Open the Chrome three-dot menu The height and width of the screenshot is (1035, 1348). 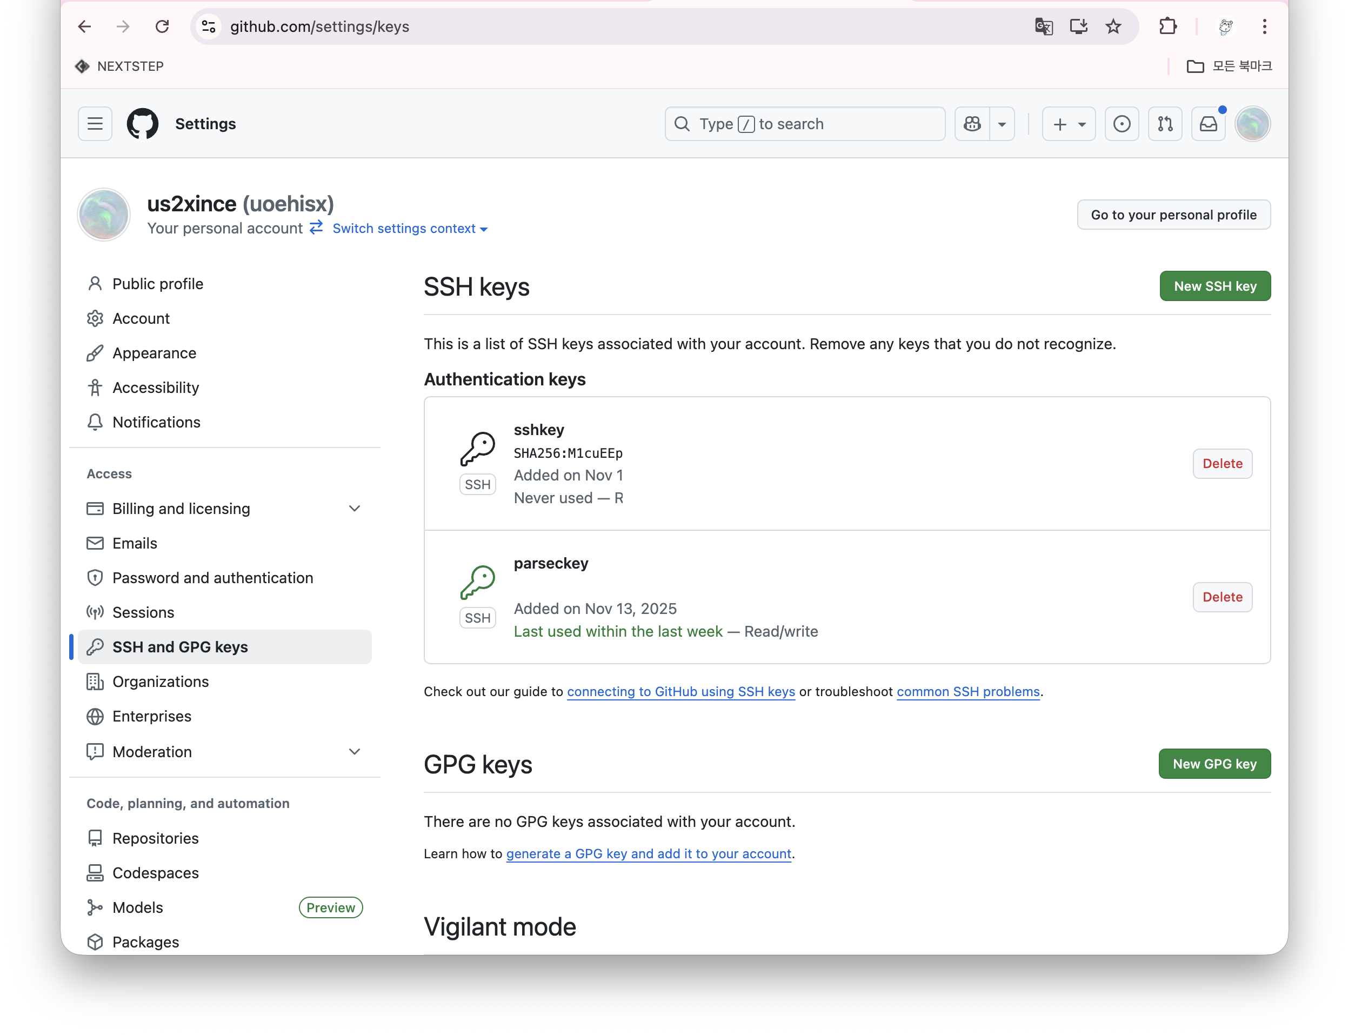pos(1264,26)
